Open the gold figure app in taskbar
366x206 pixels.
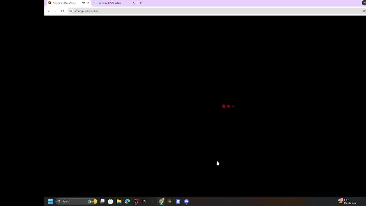(x=170, y=201)
